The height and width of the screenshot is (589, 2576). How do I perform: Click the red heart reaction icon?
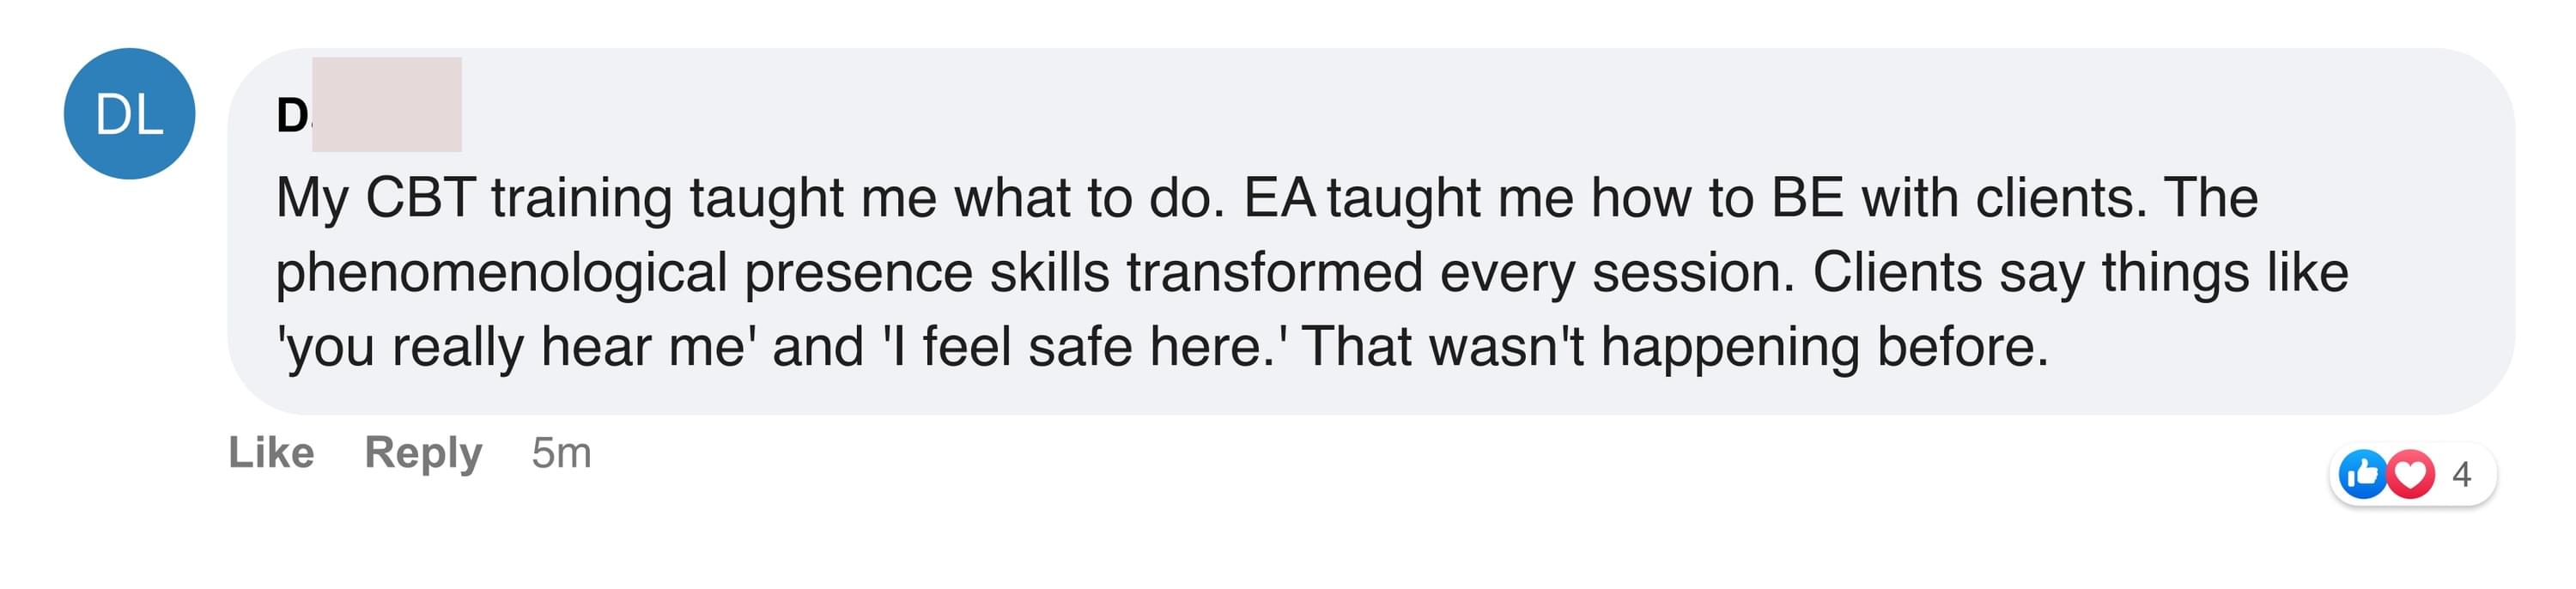click(2411, 474)
